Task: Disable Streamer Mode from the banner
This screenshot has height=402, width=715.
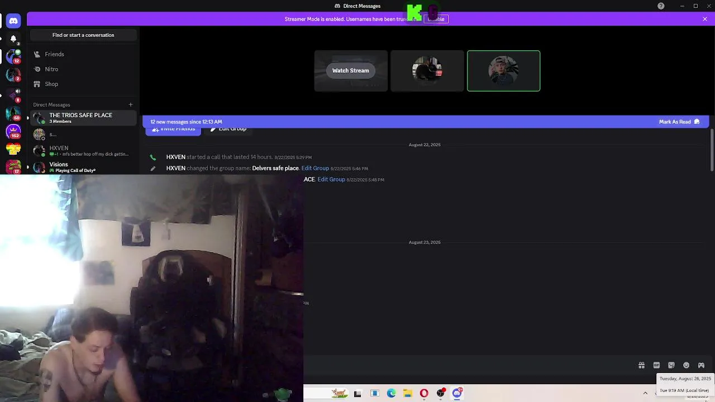Action: click(436, 19)
